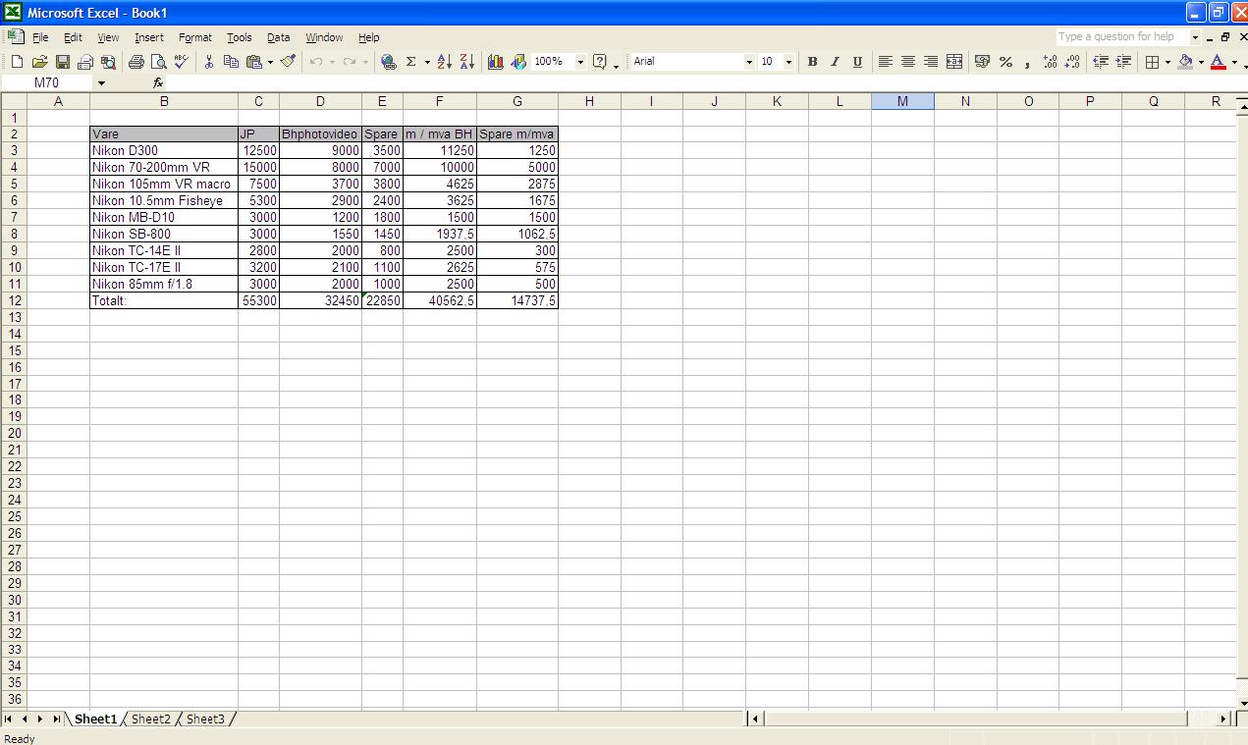Center align cell text
1248x745 pixels.
(x=908, y=62)
